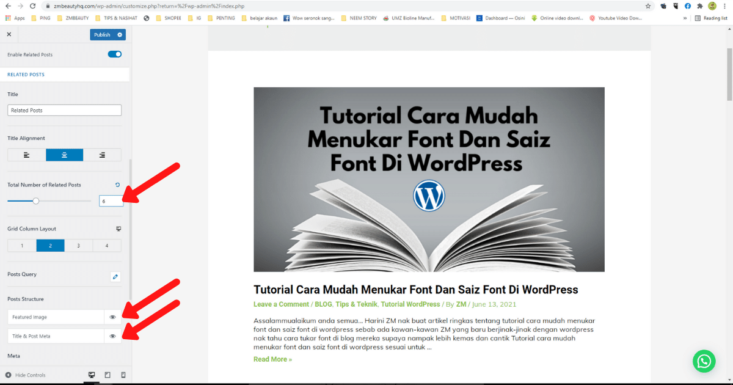Screen dimensions: 733x385
Task: Open the PENTING bookmark folder
Action: coord(222,18)
